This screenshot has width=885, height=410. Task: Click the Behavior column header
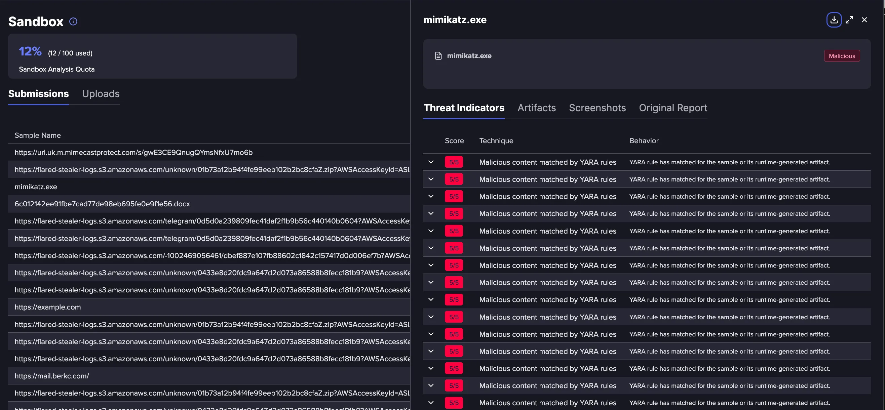point(644,141)
